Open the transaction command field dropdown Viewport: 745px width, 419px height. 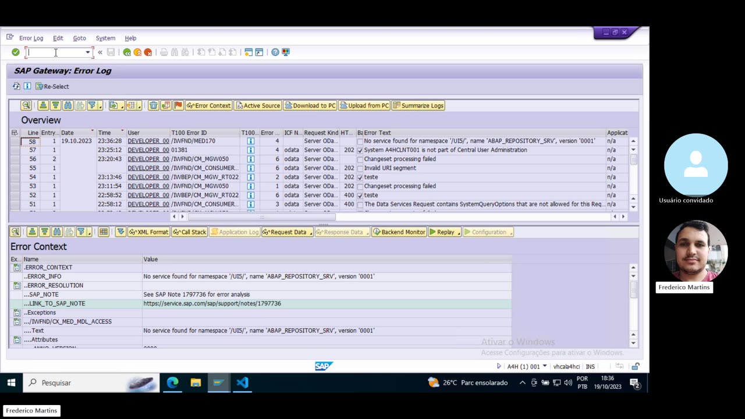coord(88,52)
